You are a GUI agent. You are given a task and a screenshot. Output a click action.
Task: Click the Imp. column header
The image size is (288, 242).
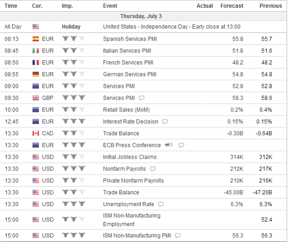click(67, 6)
